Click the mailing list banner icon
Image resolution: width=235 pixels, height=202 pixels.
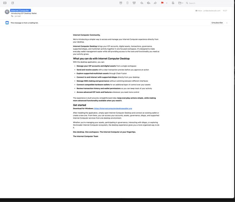7,23
